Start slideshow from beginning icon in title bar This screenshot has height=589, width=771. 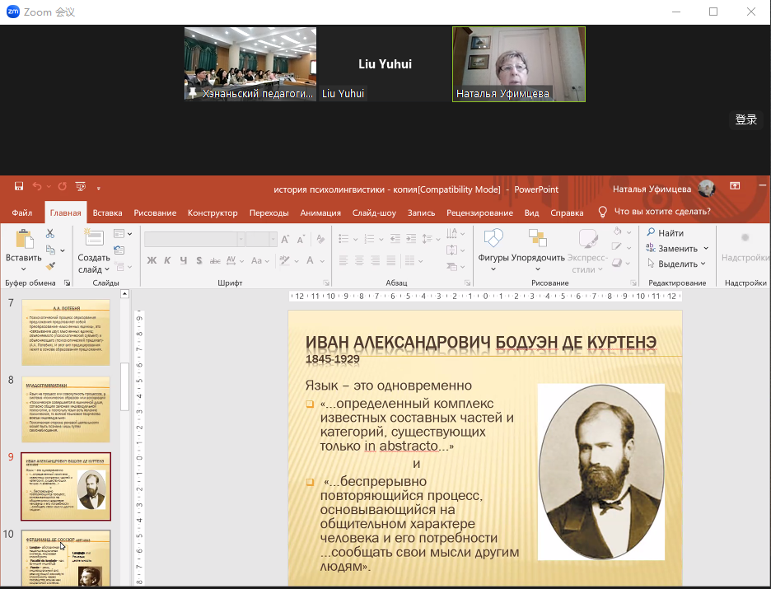coord(80,188)
